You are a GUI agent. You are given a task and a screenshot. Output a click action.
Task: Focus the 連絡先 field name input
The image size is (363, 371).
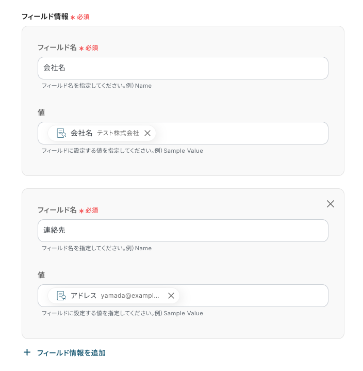[183, 231]
